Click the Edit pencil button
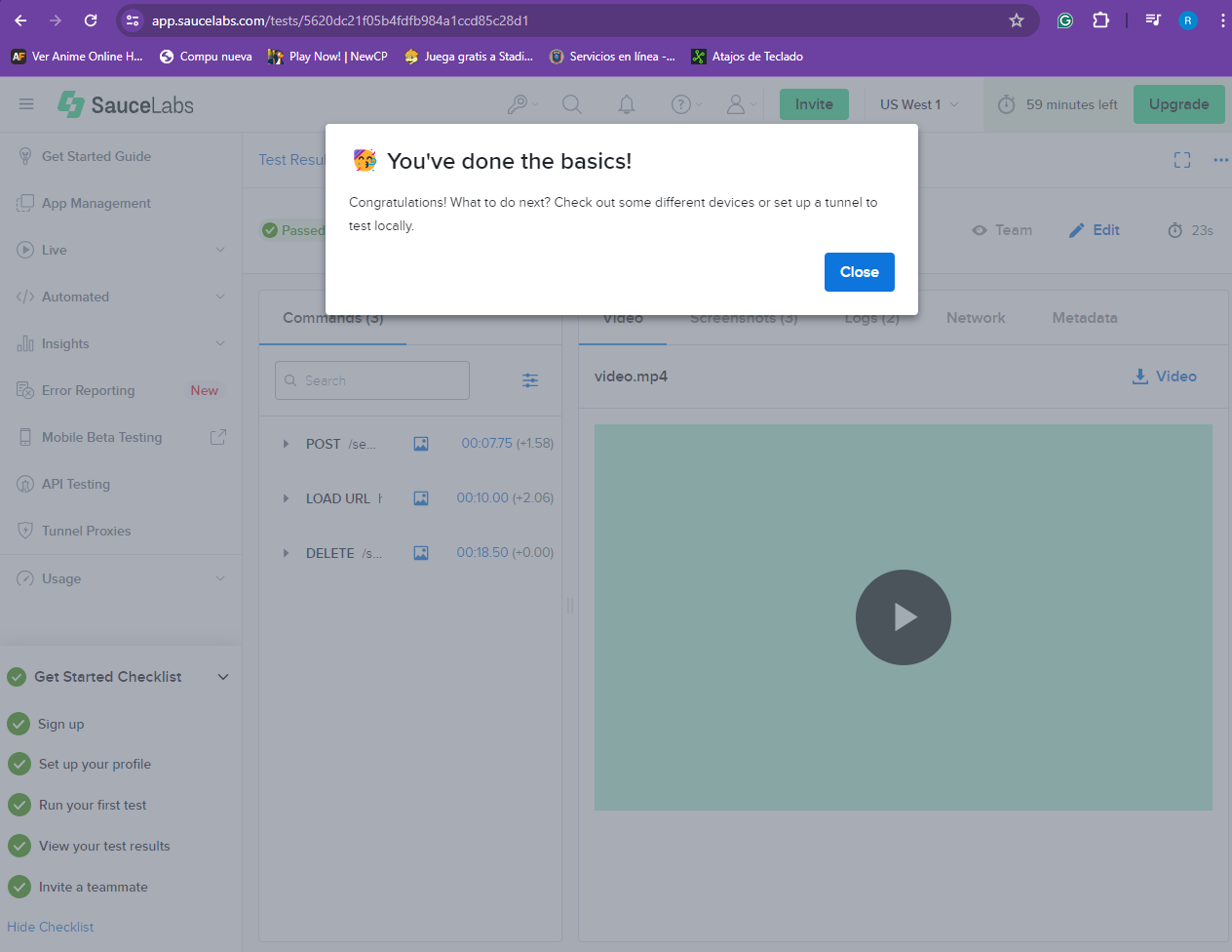1232x952 pixels. tap(1095, 230)
